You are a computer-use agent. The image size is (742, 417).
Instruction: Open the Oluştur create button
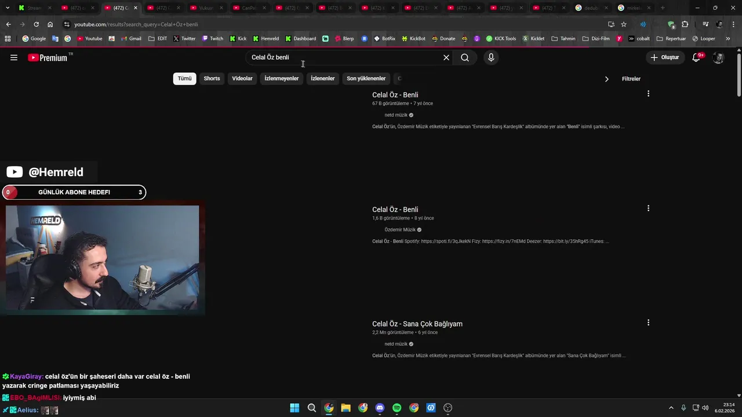click(665, 57)
